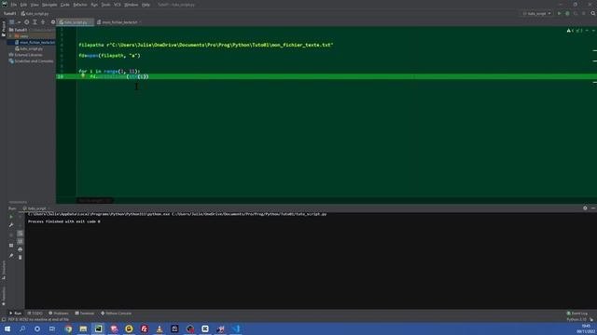Click the Debug bug icon in toolbar
The height and width of the screenshot is (335, 597).
pyautogui.click(x=567, y=13)
